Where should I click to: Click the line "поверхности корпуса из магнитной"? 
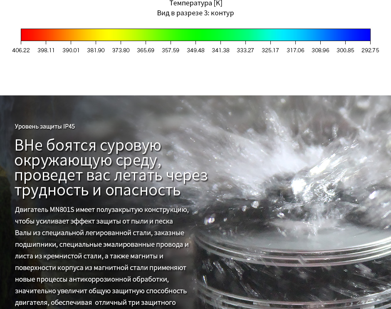pos(101,268)
